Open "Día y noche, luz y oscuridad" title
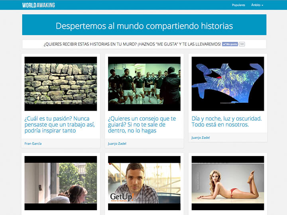 point(226,121)
